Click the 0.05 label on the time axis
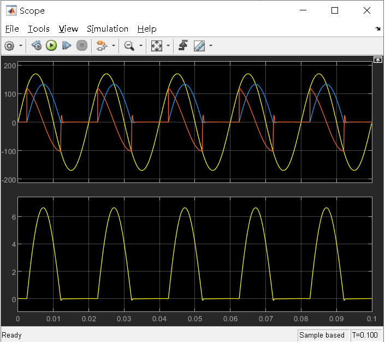Viewport: 385px width, 342px height. tap(195, 319)
